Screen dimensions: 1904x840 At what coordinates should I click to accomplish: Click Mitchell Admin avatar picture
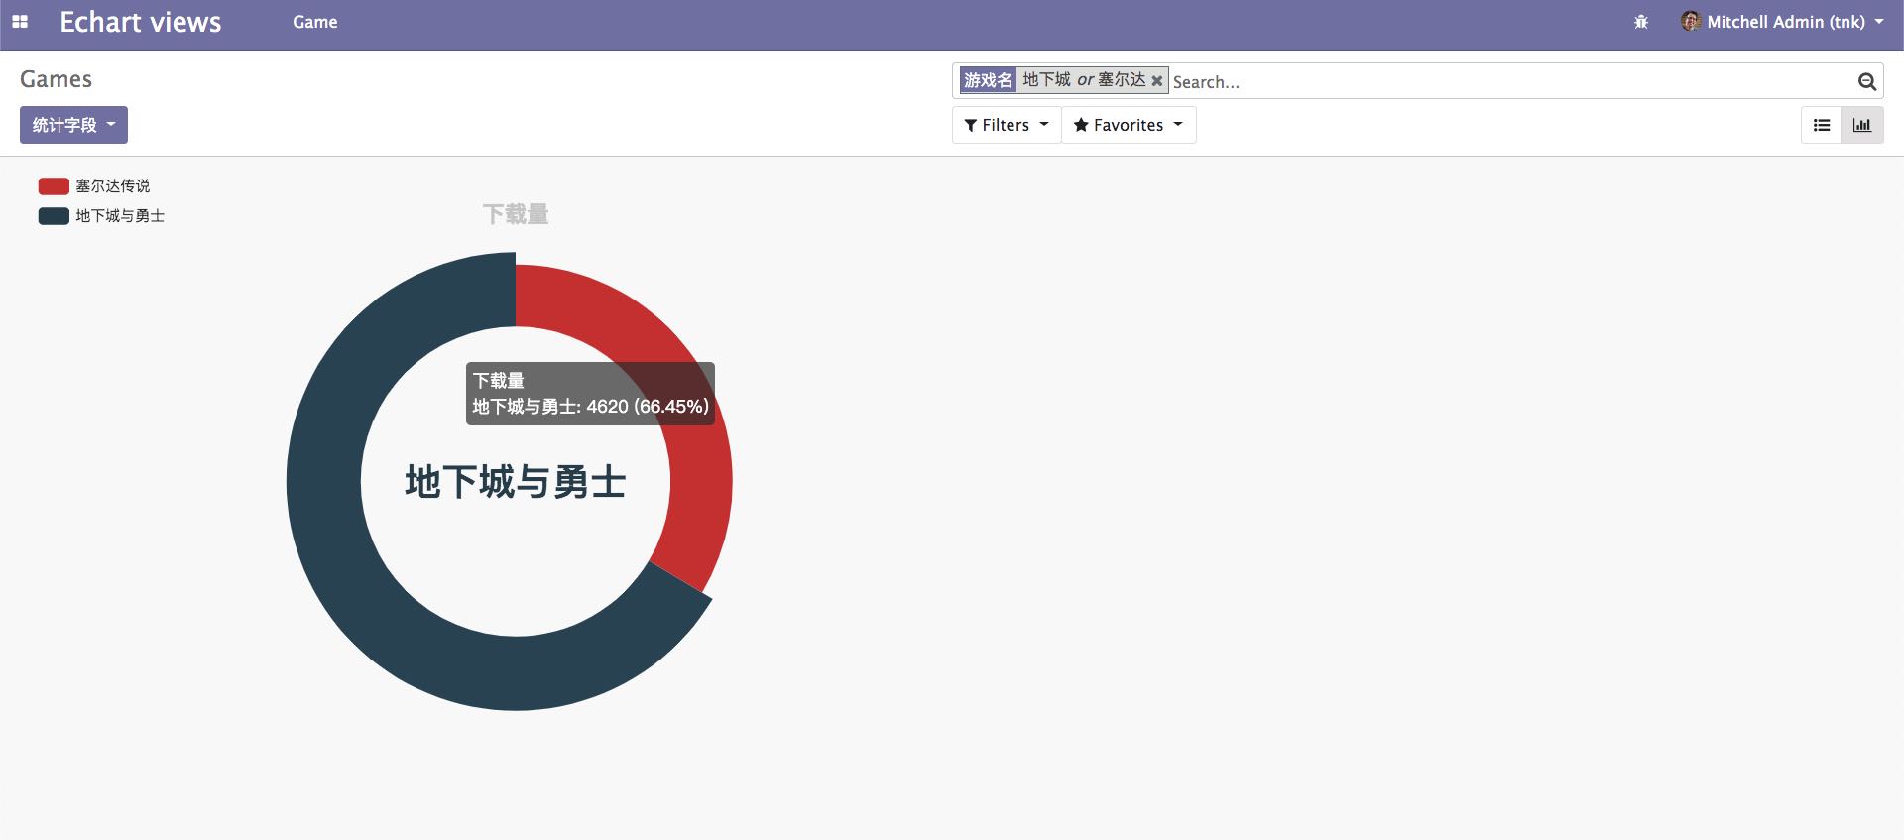pos(1690,22)
